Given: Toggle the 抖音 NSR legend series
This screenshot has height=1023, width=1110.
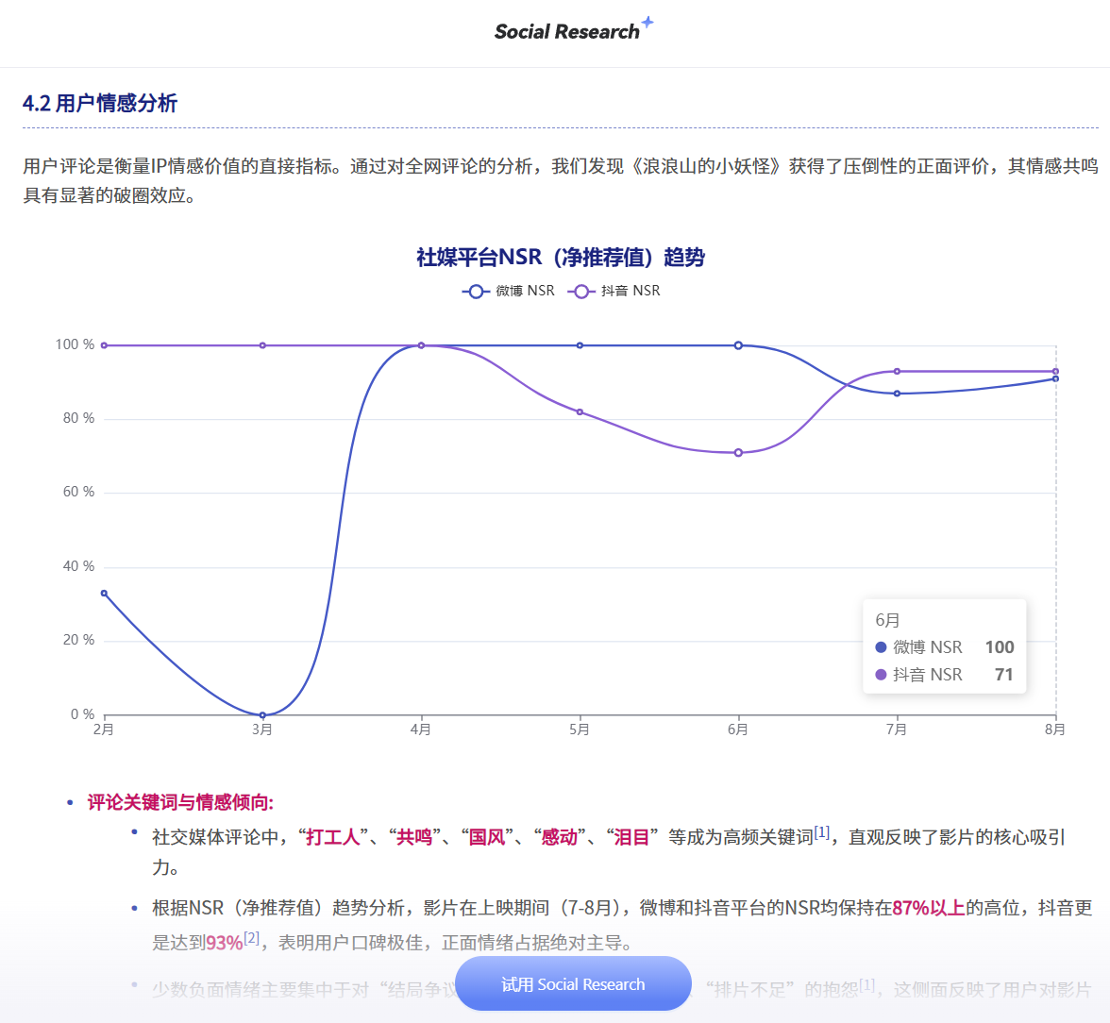Looking at the screenshot, I should point(614,291).
